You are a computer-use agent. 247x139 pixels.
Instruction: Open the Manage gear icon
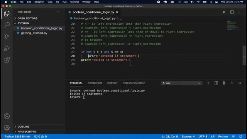click(7, 127)
